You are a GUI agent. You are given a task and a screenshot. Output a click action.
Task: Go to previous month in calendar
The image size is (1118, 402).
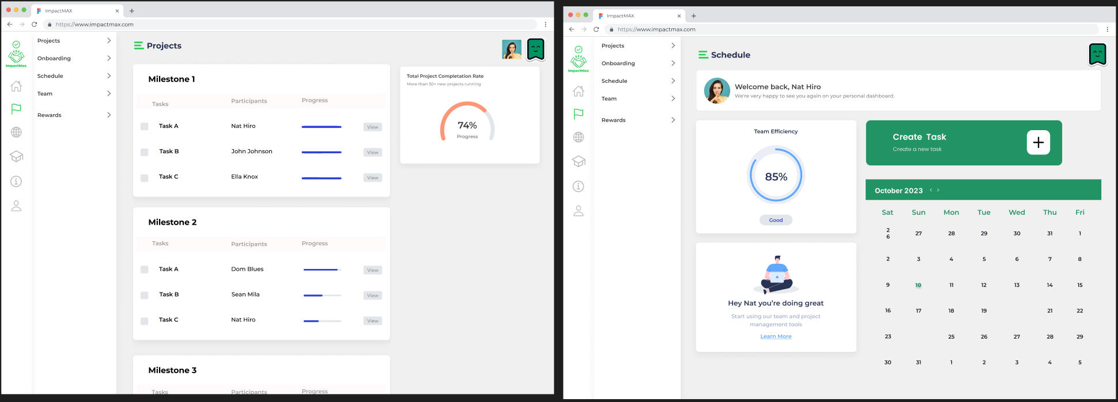click(931, 190)
